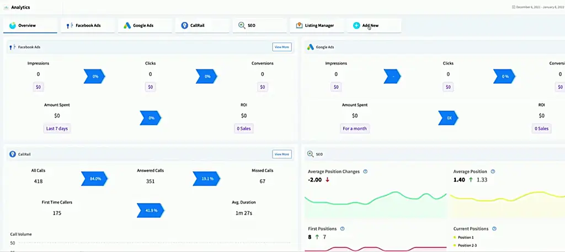
Task: Click the Listing Manager tab icon
Action: tap(299, 26)
